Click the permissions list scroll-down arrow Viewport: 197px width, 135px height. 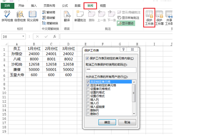[134, 113]
